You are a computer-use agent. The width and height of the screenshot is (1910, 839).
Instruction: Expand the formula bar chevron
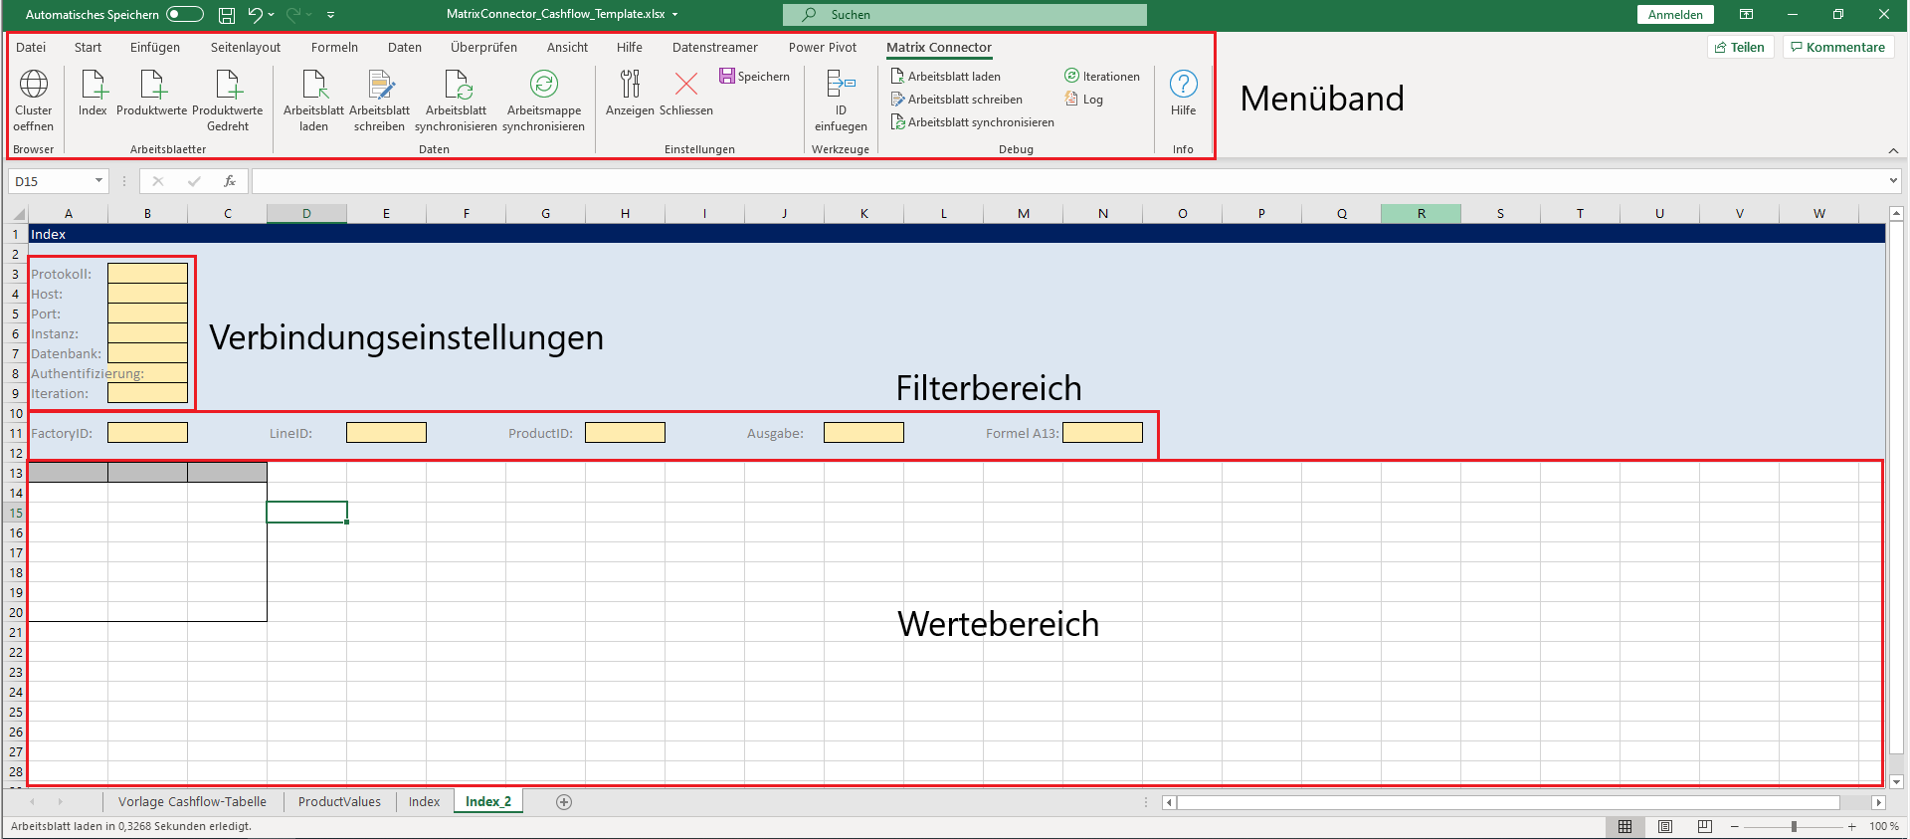click(x=1892, y=181)
